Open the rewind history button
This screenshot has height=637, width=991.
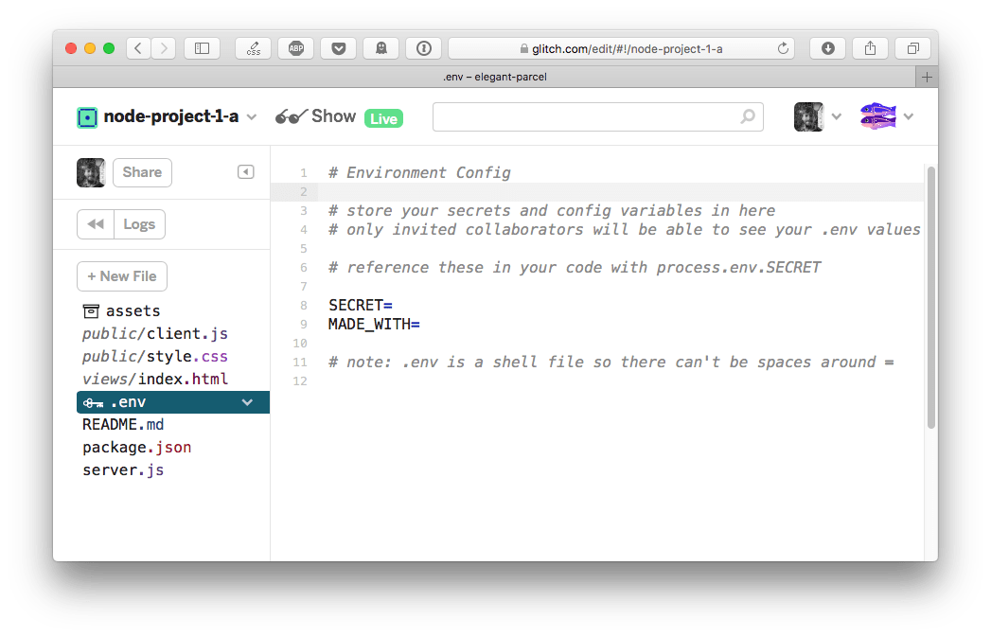[96, 224]
